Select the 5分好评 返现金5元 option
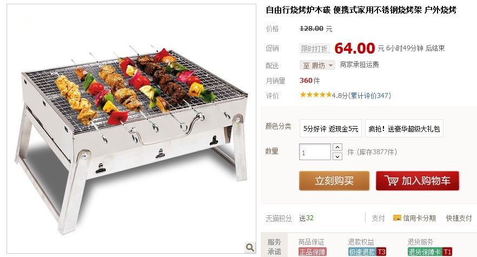This screenshot has height=257, width=477. click(330, 129)
